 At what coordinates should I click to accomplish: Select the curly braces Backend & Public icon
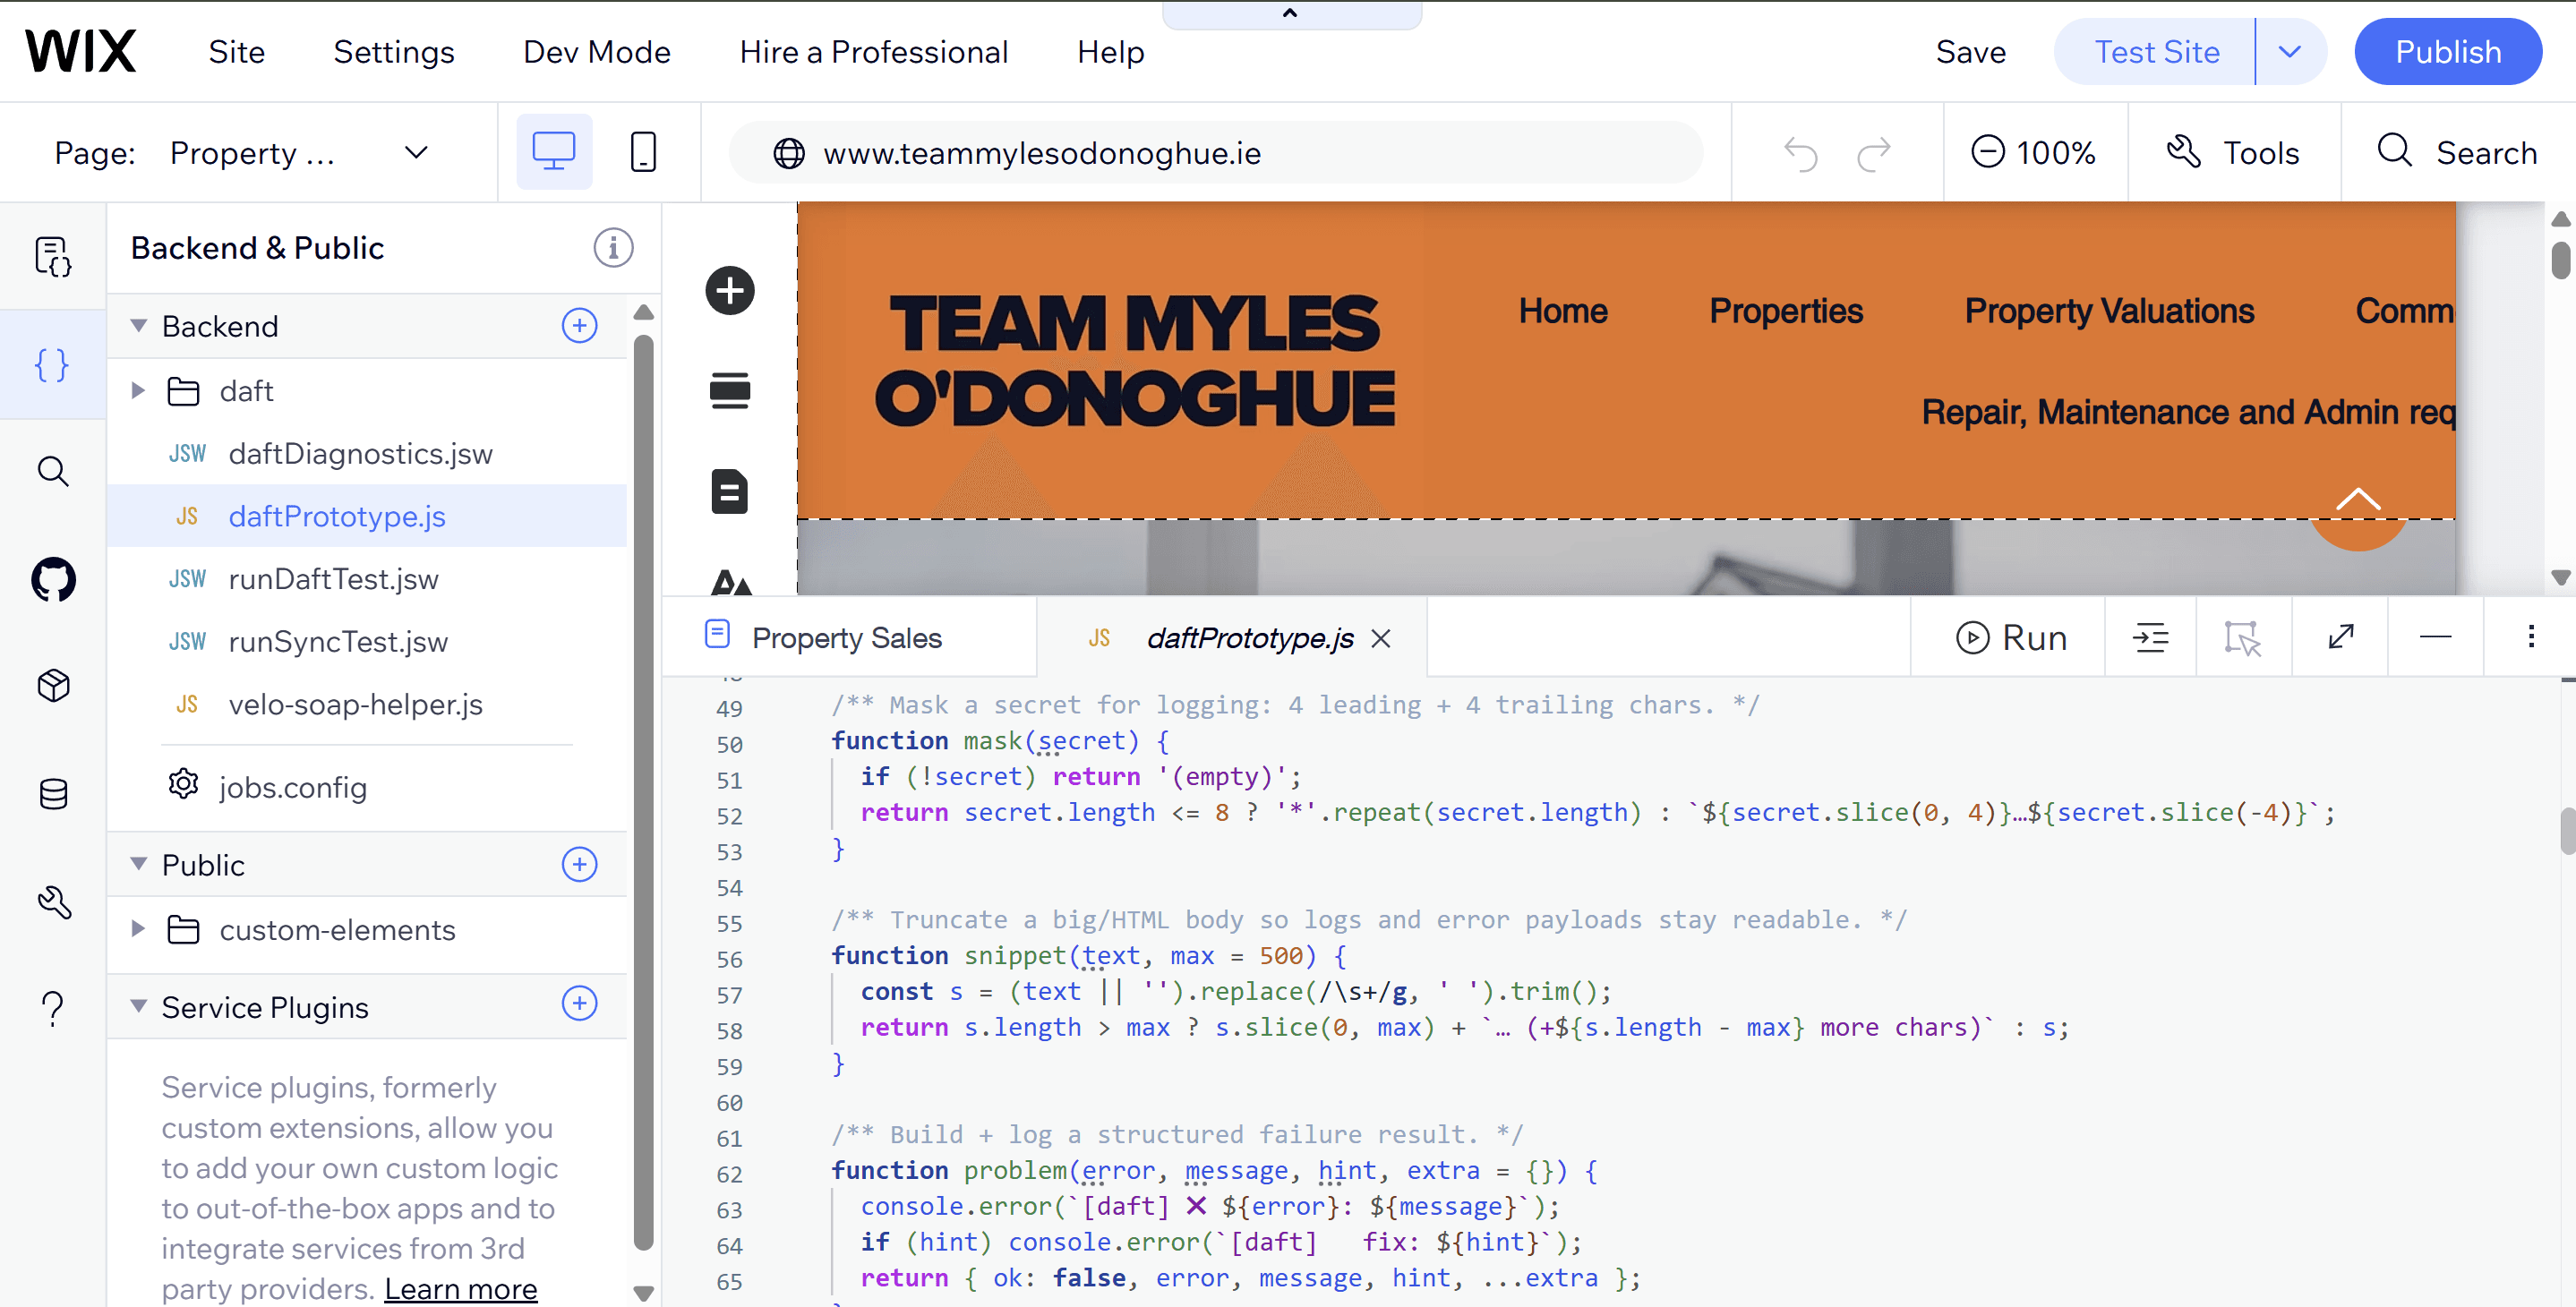(53, 365)
